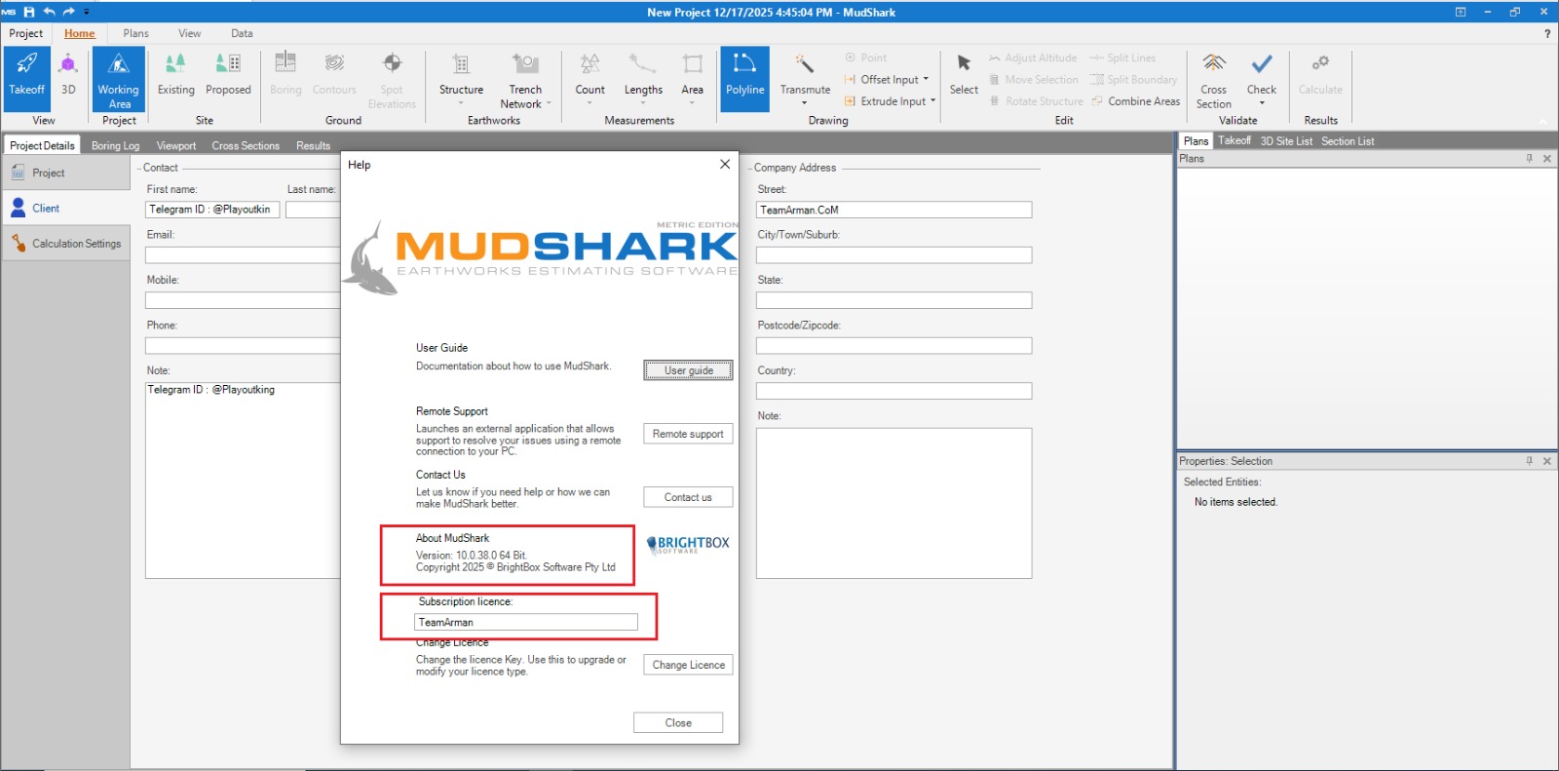
Task: Select the Count measurement tool
Action: (590, 78)
